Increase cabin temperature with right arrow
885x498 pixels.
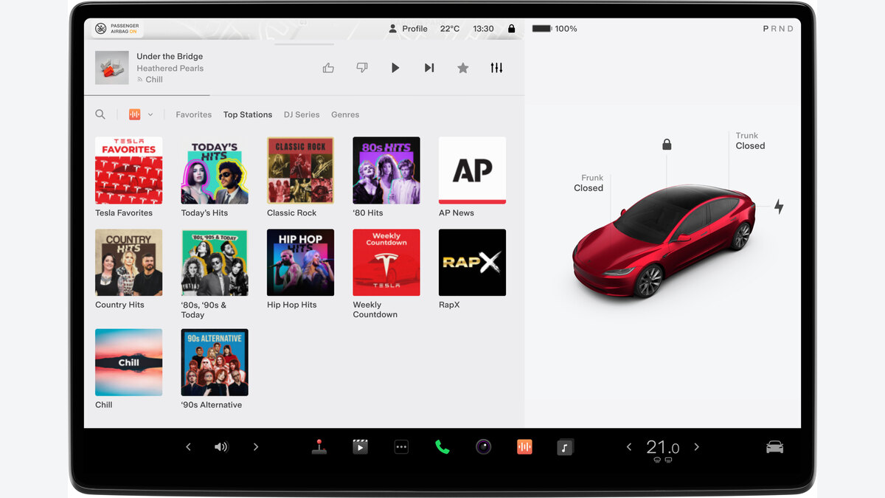pos(696,447)
